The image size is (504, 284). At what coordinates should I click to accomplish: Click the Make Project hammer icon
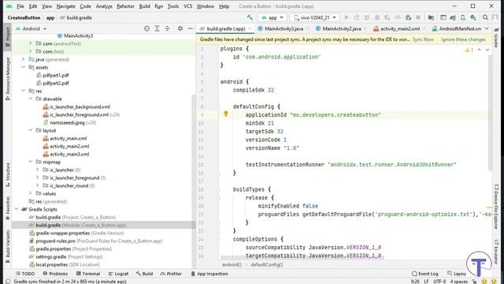click(250, 17)
